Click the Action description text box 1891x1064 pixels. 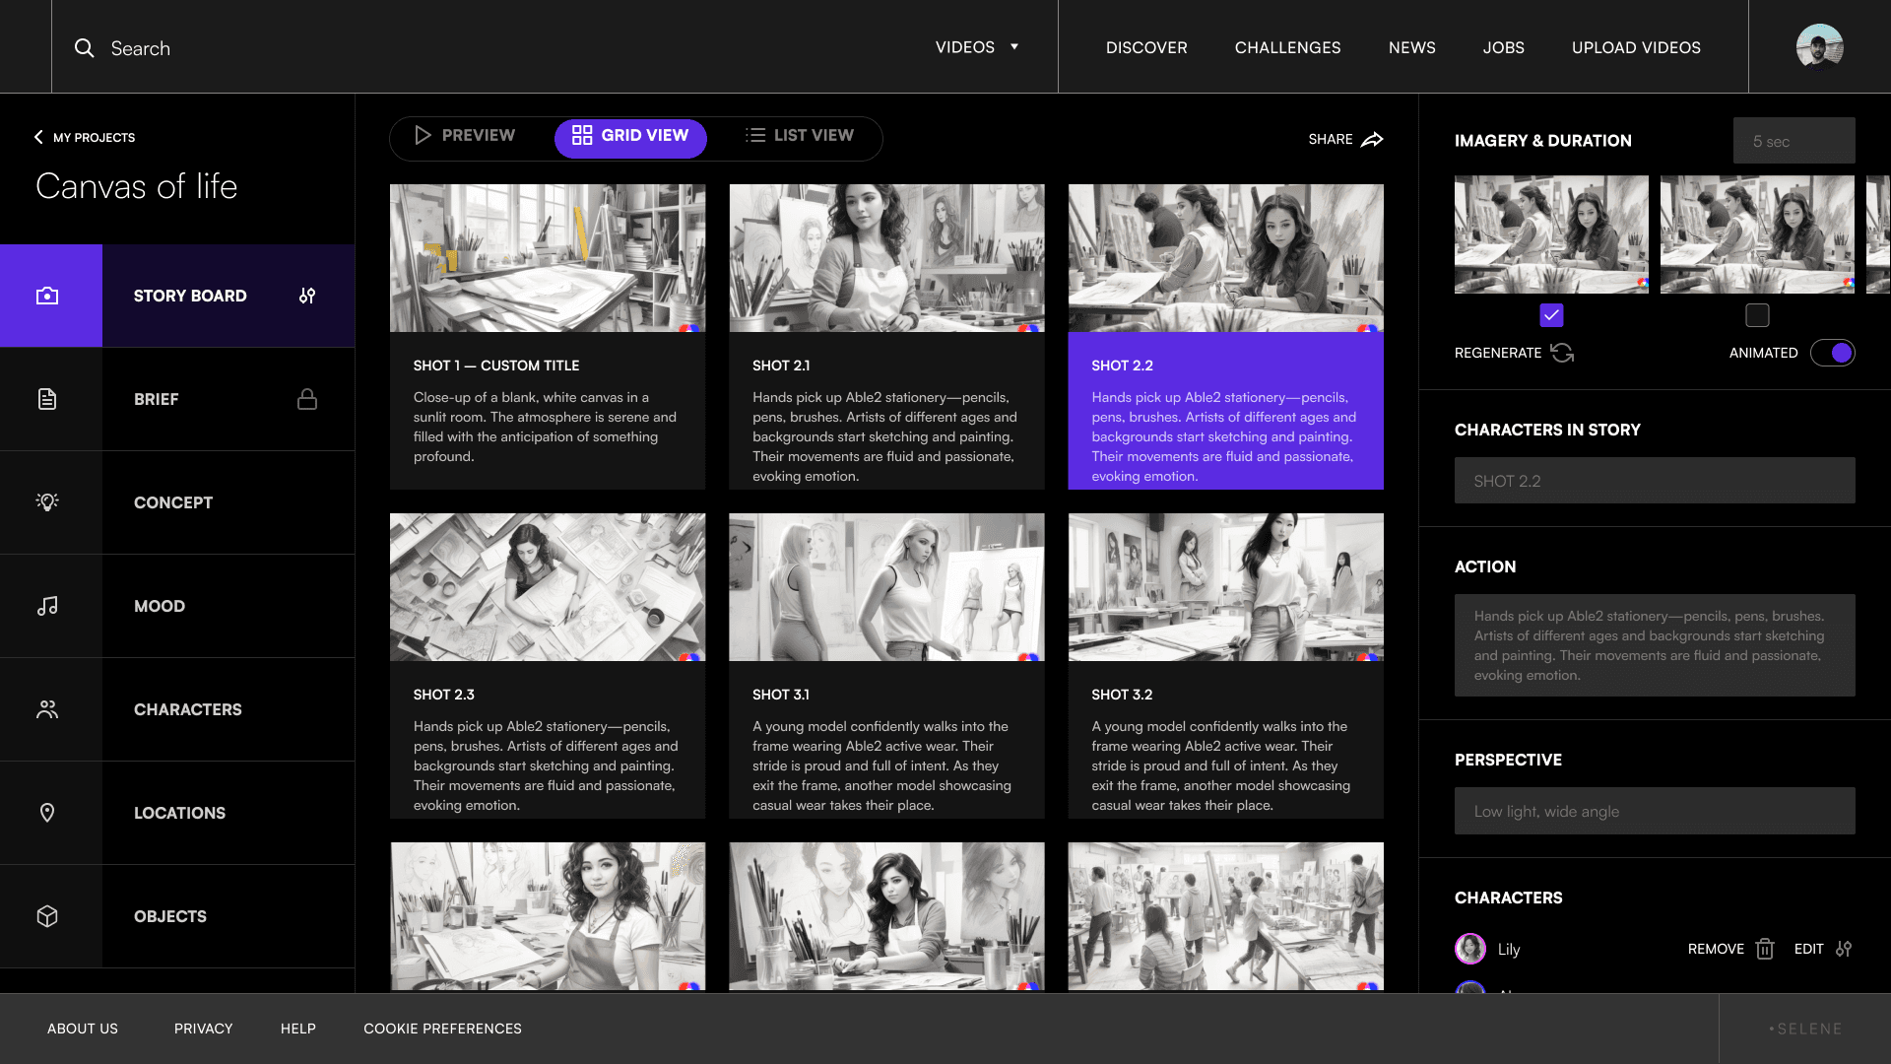pos(1655,645)
